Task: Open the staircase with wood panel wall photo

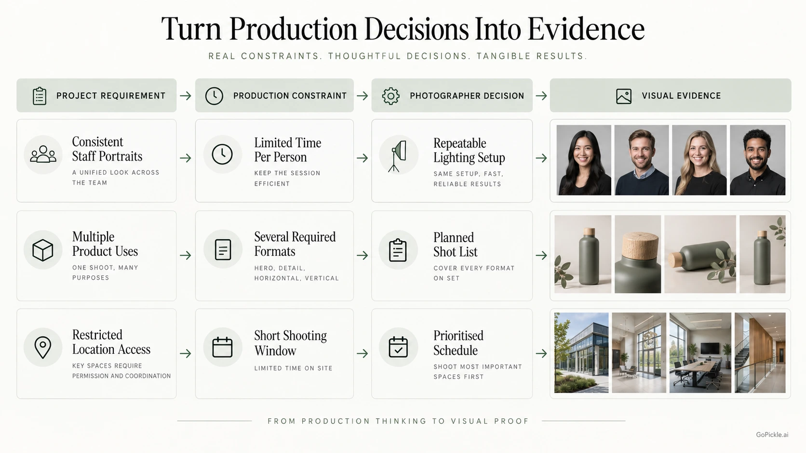Action: [760, 353]
